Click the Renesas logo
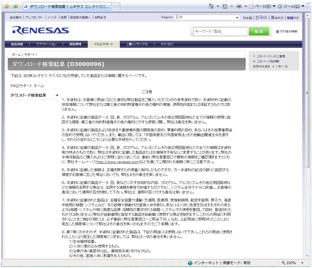This screenshot has width=312, height=268. pyautogui.click(x=40, y=30)
